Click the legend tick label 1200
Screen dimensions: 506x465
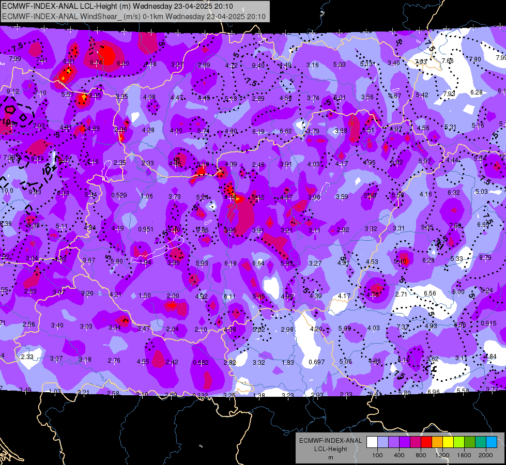point(442,455)
